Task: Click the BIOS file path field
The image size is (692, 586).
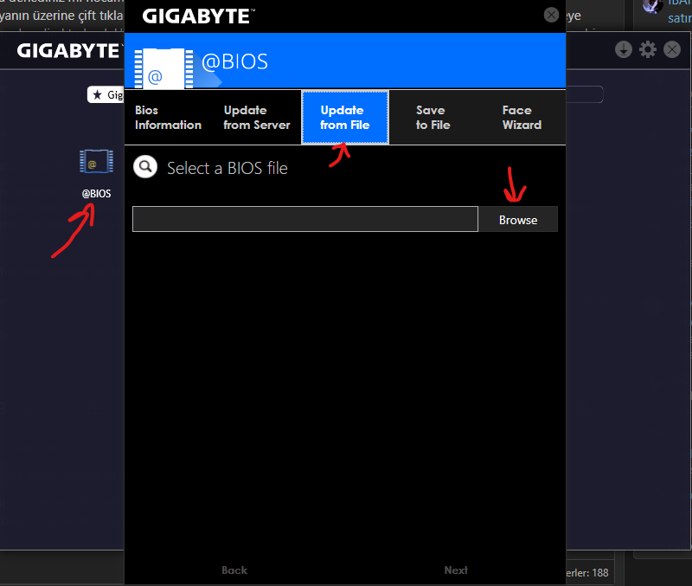Action: [x=305, y=219]
